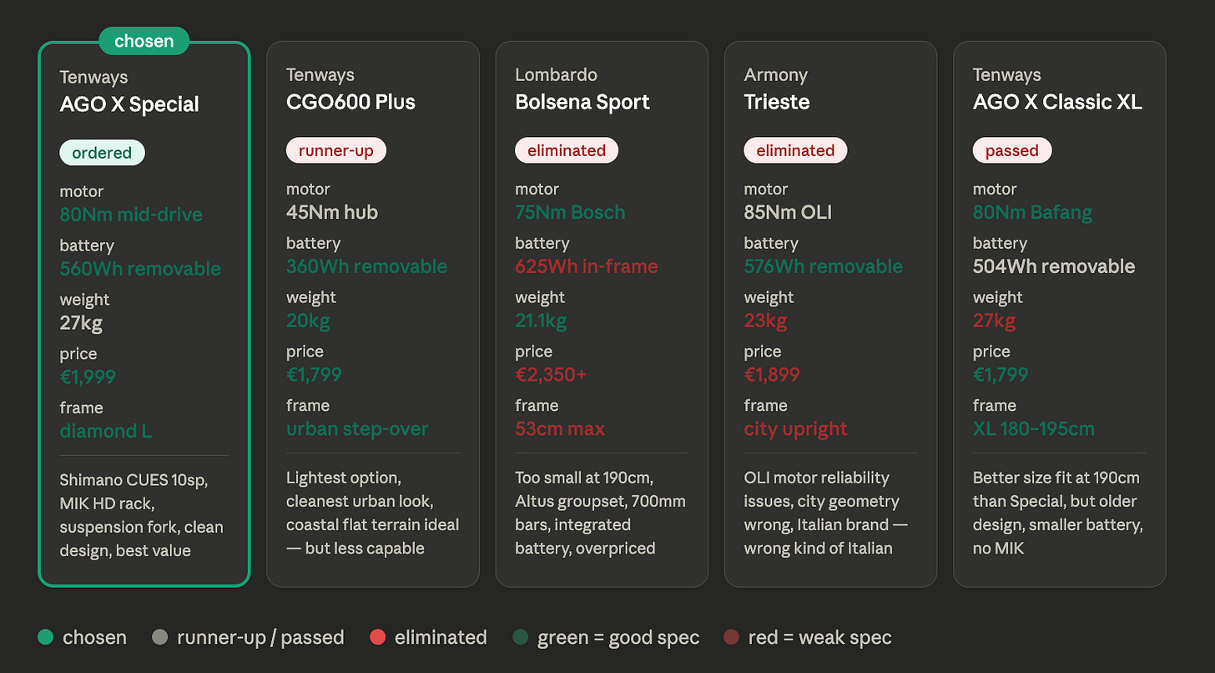The height and width of the screenshot is (673, 1215).
Task: Click the 'Too small at 190cm' notes paragraph
Action: [x=600, y=513]
